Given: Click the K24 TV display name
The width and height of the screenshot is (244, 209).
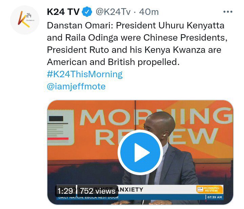Looking at the screenshot, I should coord(63,12).
